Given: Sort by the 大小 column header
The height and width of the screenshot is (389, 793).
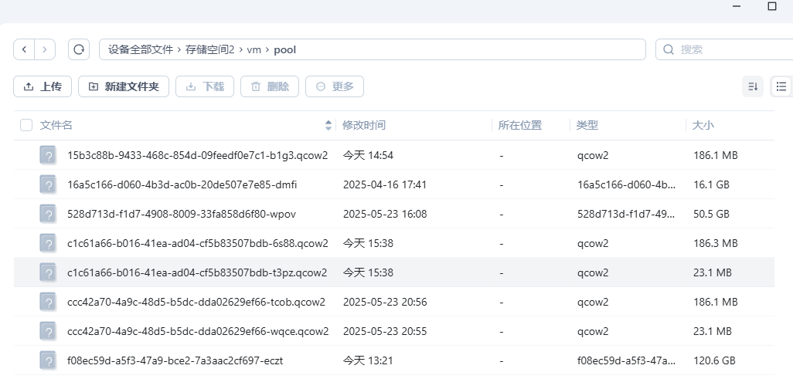Looking at the screenshot, I should pos(703,125).
